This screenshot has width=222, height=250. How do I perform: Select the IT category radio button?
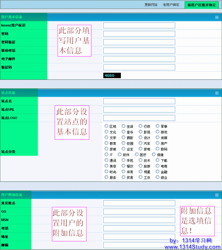coord(107,154)
